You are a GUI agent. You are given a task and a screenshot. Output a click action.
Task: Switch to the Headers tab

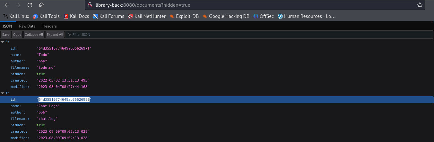(x=49, y=26)
